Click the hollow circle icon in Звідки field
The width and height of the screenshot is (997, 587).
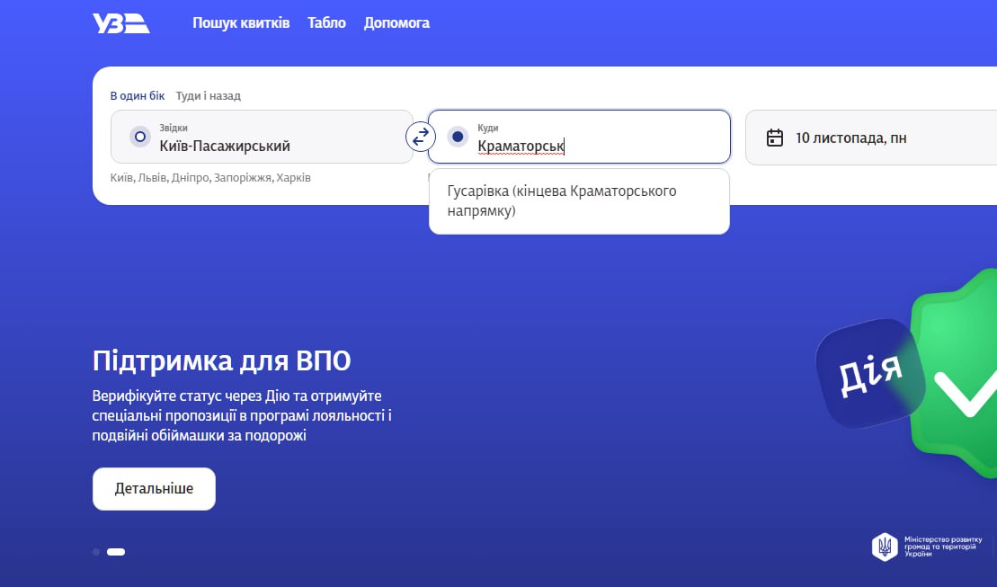[139, 137]
